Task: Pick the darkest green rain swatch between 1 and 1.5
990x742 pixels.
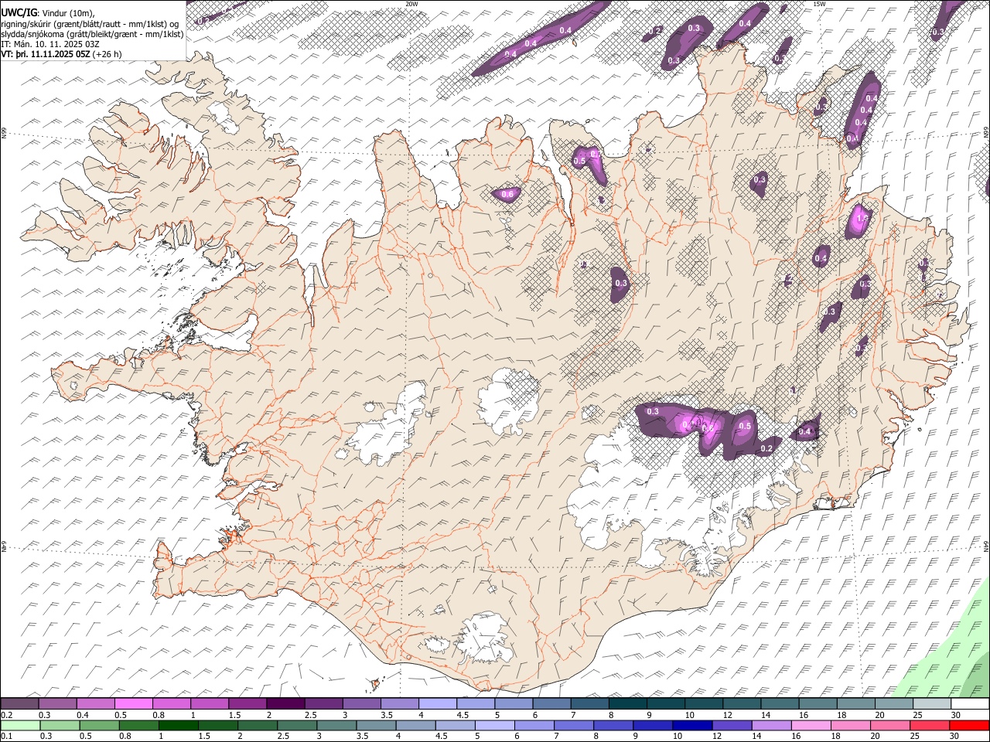Action: [x=179, y=725]
